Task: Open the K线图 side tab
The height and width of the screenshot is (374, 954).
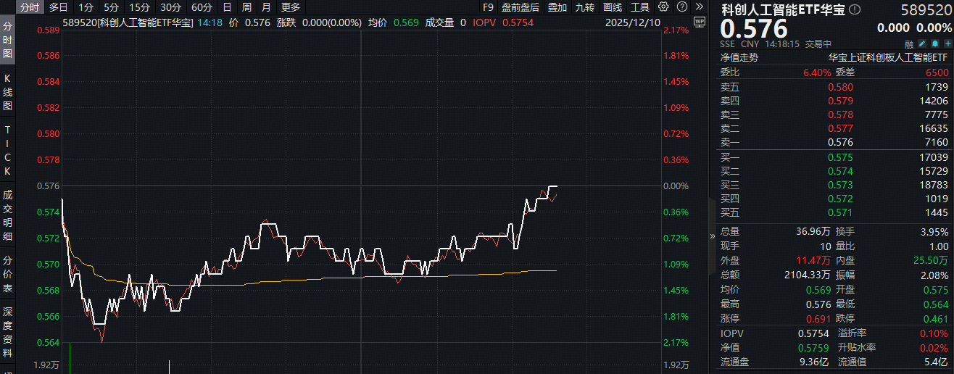Action: click(8, 91)
